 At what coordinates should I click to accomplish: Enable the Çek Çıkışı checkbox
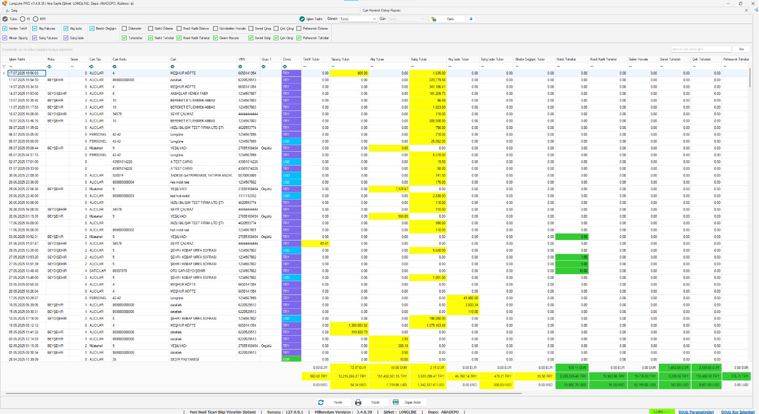[276, 28]
